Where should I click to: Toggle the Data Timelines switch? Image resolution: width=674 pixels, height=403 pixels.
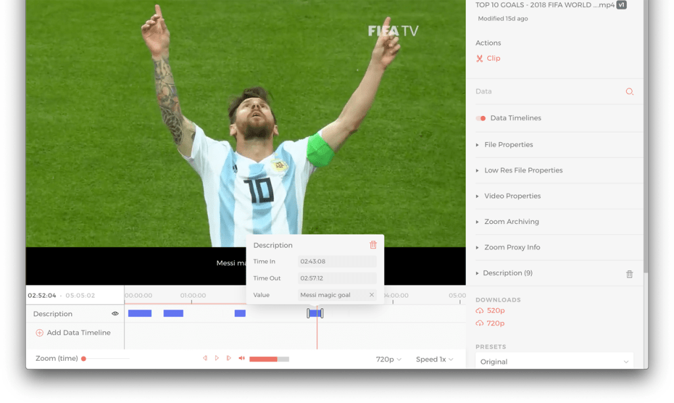point(479,118)
